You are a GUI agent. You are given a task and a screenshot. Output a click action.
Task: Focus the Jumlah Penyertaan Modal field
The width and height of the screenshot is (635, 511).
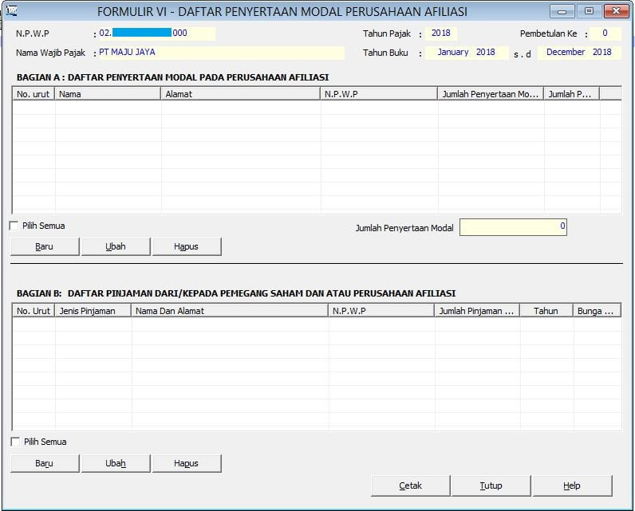point(513,227)
